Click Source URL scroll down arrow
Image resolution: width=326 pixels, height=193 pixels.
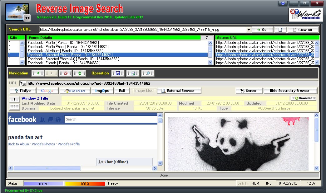tap(317, 62)
